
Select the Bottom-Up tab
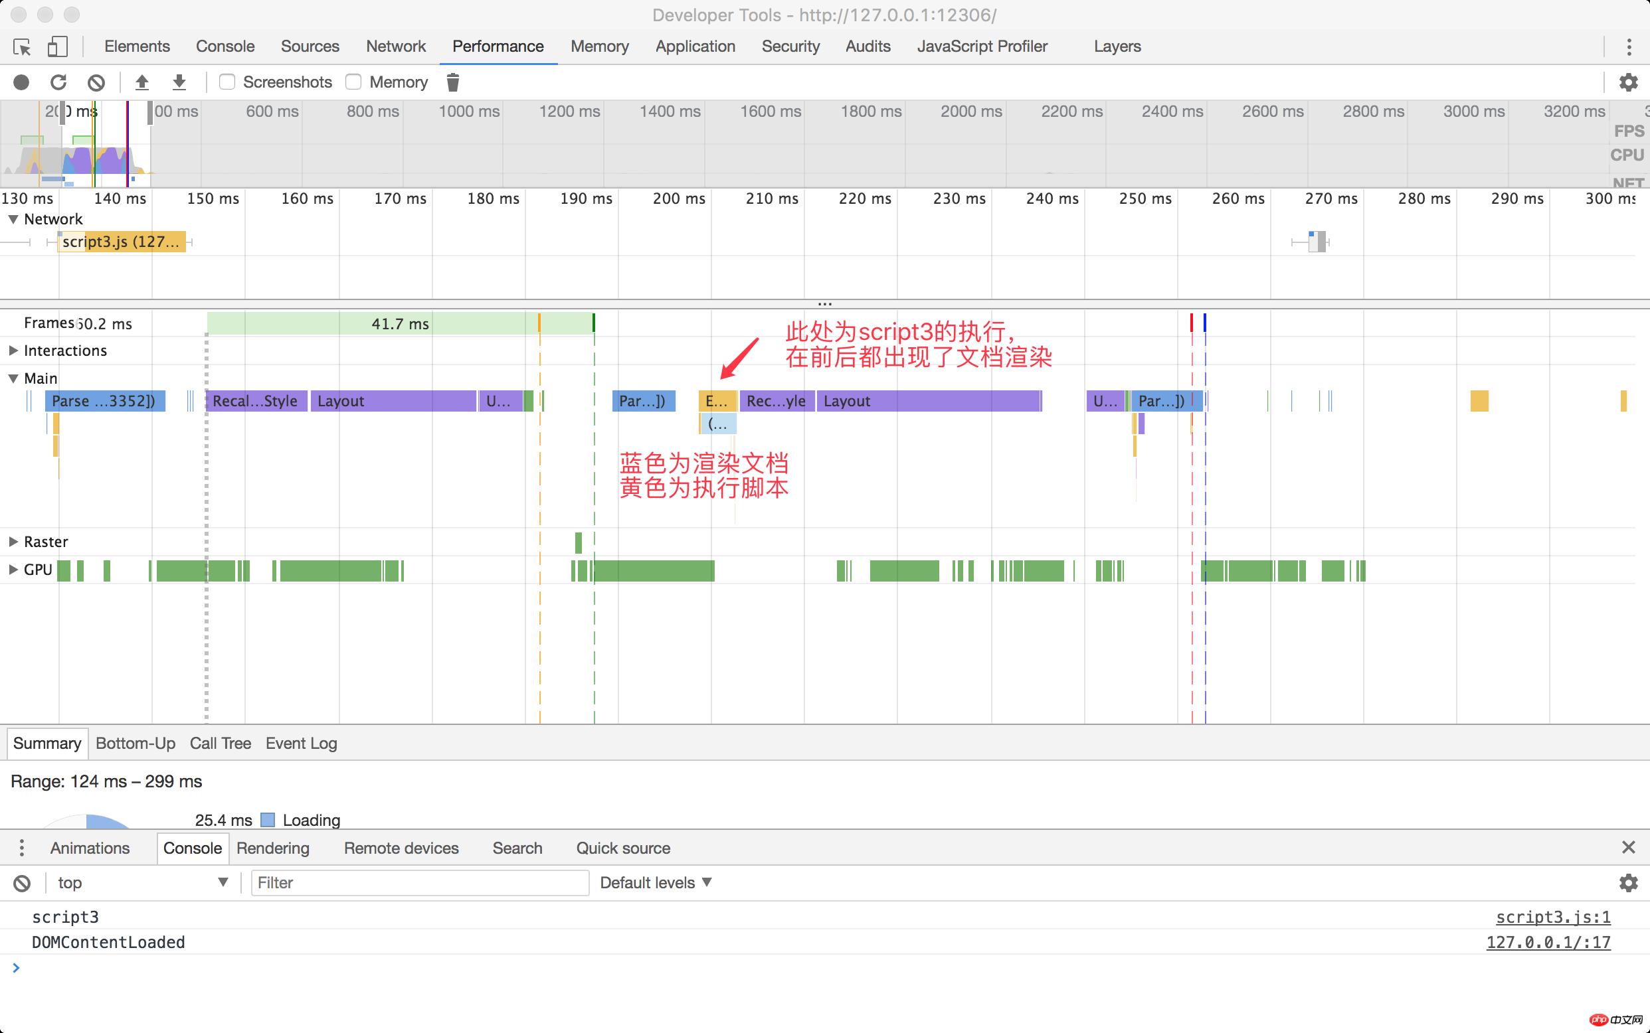click(136, 744)
